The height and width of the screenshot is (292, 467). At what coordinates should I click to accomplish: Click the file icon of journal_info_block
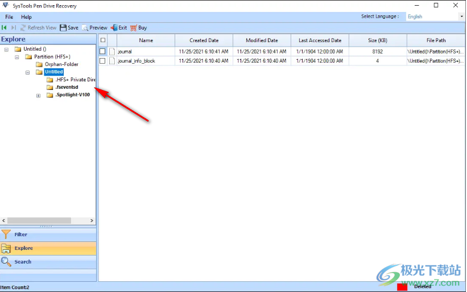tap(112, 61)
